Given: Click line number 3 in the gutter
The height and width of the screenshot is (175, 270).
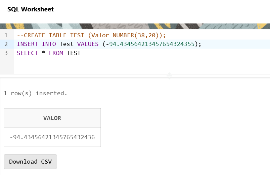Looking at the screenshot, I should (6, 53).
